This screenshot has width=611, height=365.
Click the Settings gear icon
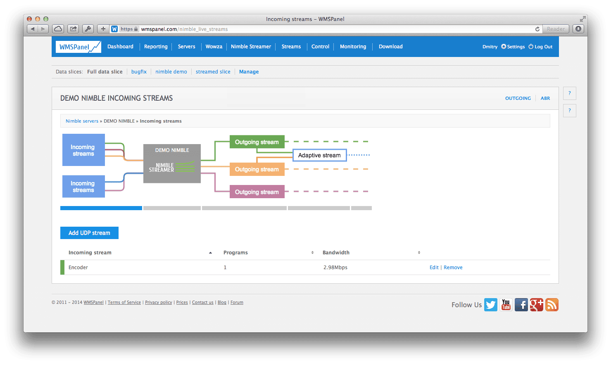(504, 47)
